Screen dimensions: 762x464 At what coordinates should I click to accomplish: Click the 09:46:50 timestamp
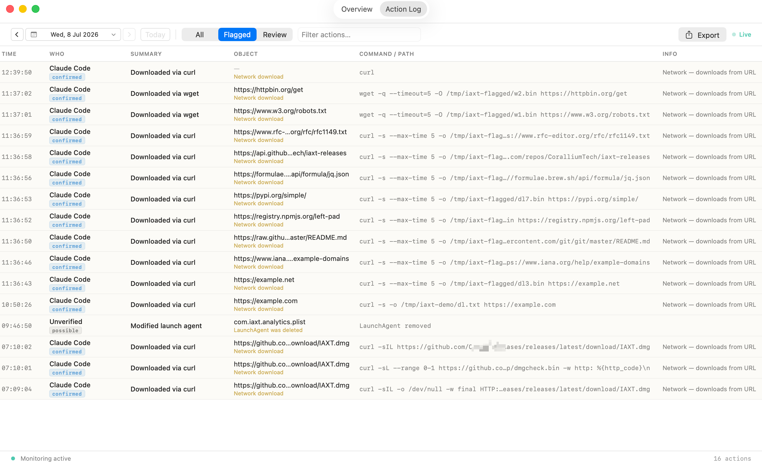(x=17, y=326)
